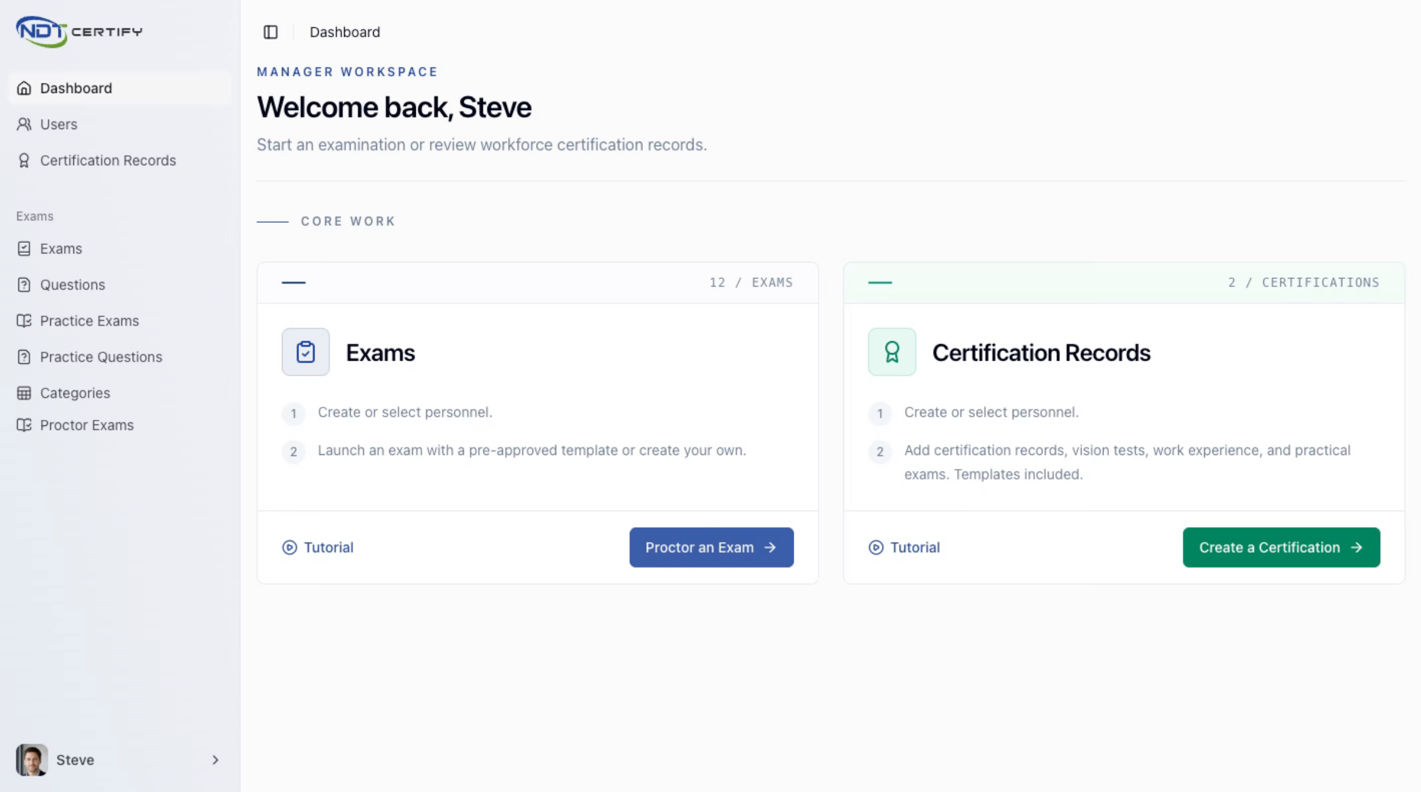The height and width of the screenshot is (792, 1421).
Task: Open the Dashboard sidebar item
Action: pos(120,88)
